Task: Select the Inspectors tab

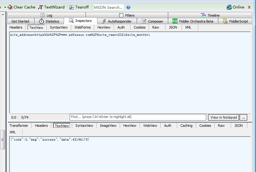Action: click(80, 21)
